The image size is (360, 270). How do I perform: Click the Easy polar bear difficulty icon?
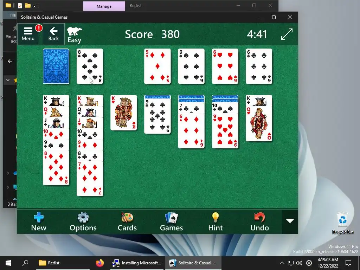click(x=75, y=35)
